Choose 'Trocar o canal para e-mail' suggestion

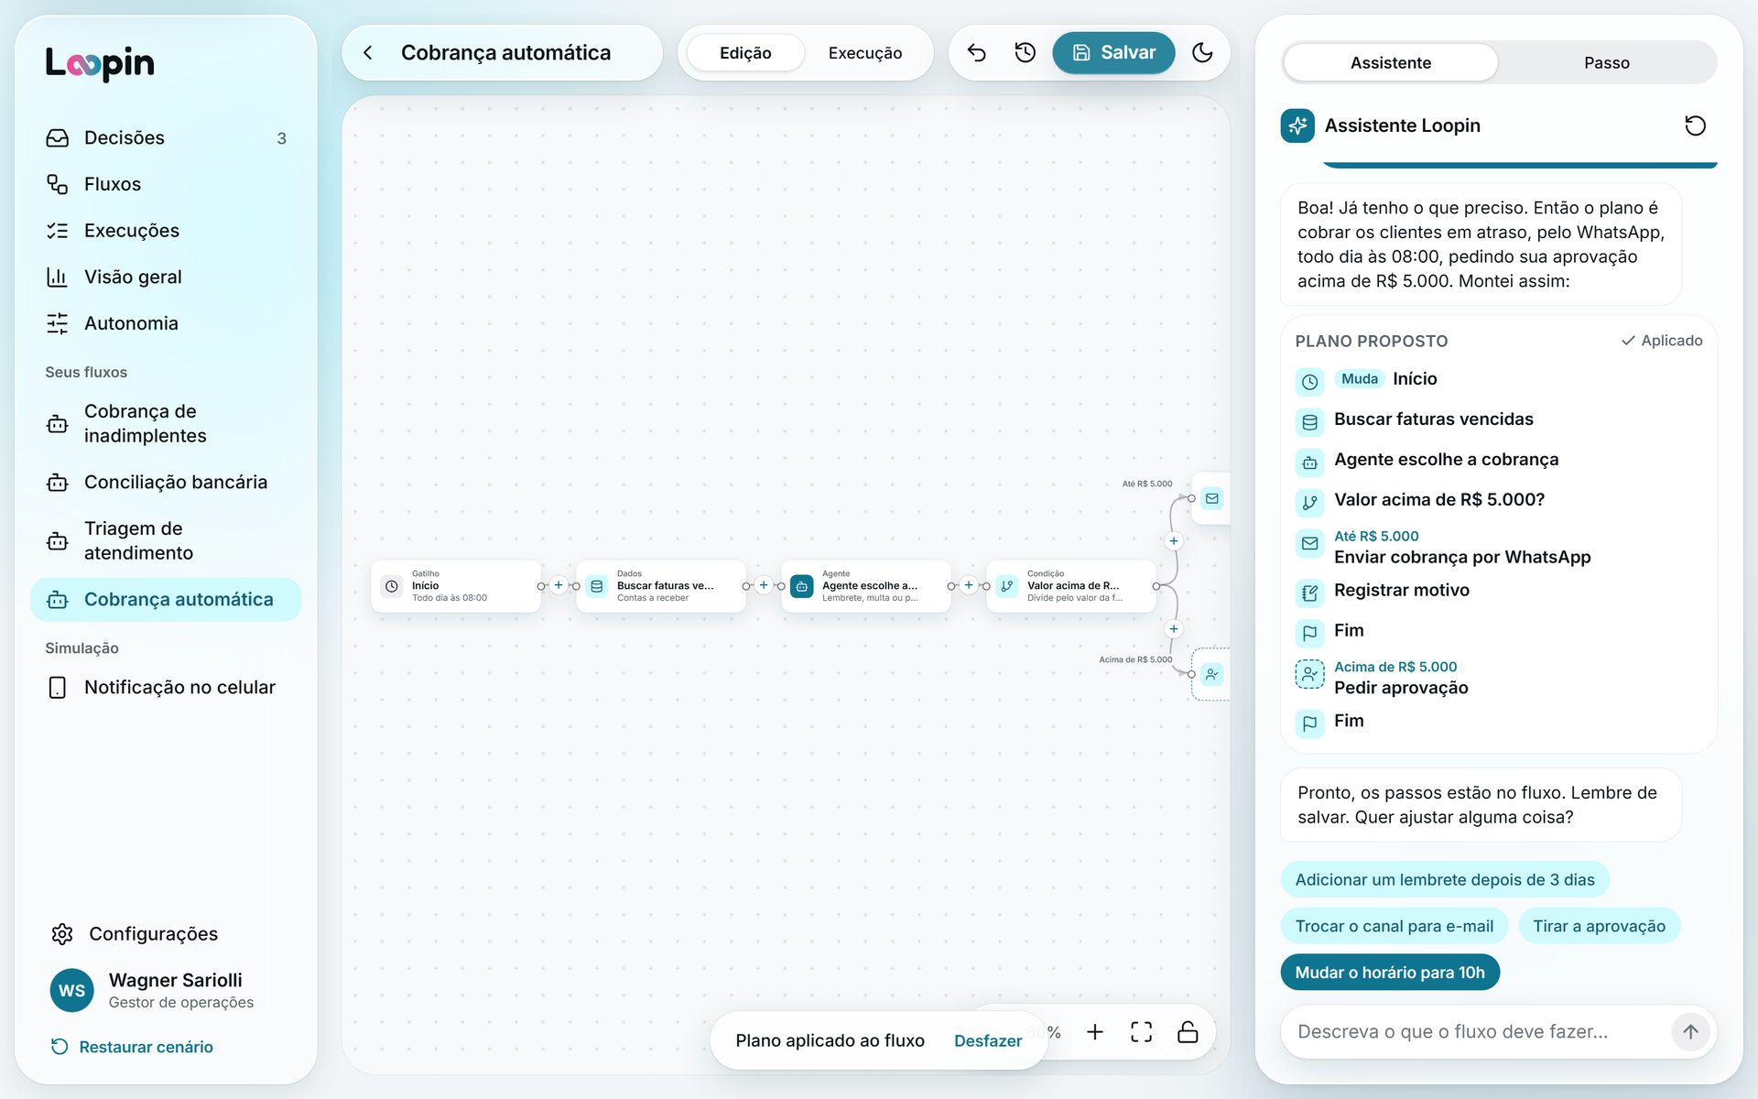click(x=1394, y=926)
